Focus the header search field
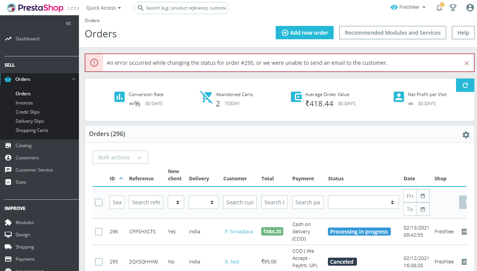 pyautogui.click(x=181, y=8)
